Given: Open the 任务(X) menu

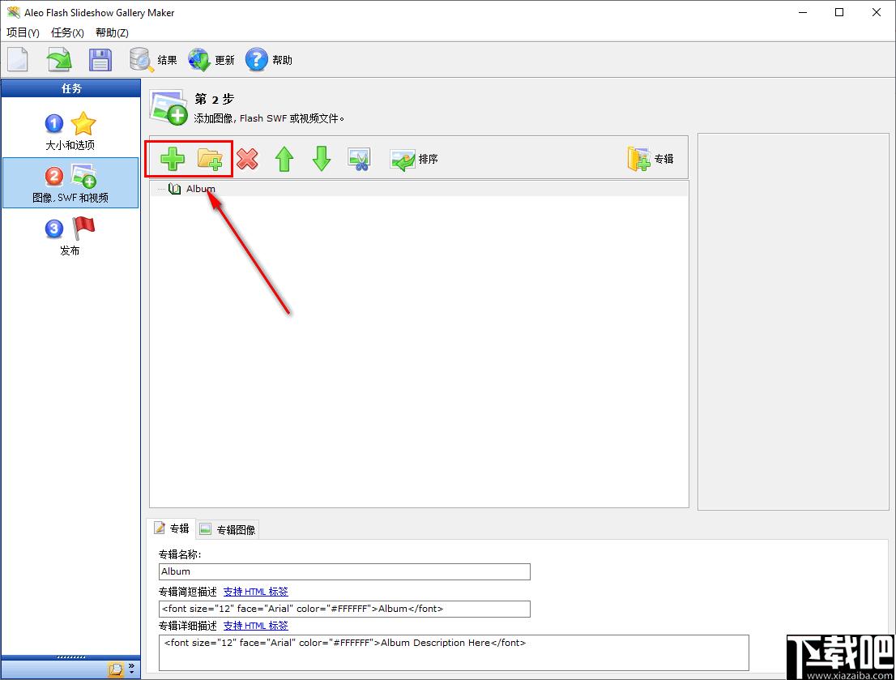Looking at the screenshot, I should click(67, 32).
